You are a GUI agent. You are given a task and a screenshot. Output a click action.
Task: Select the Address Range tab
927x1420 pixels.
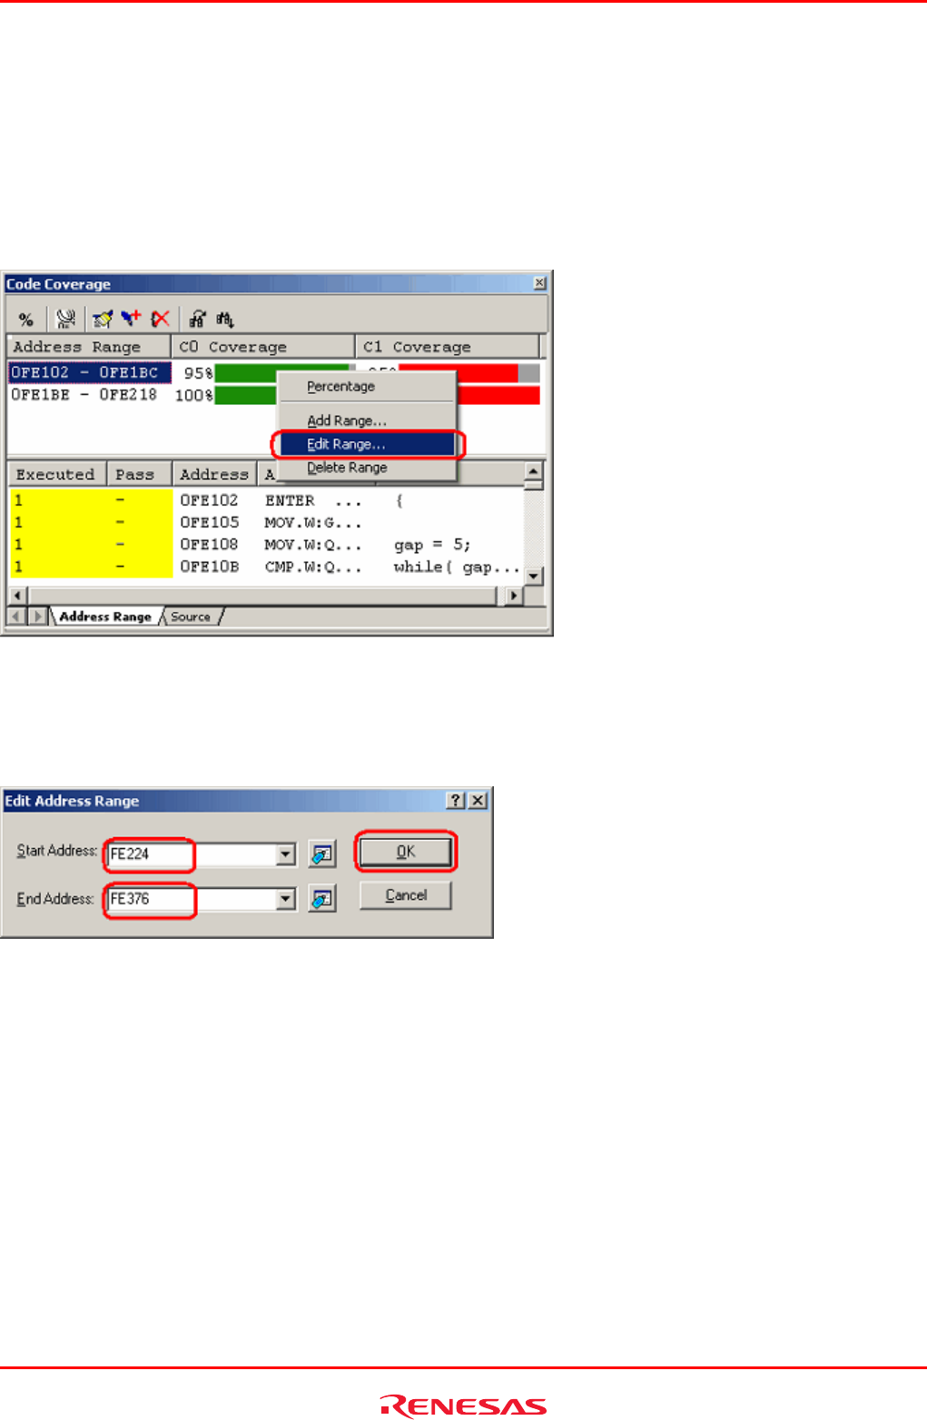click(105, 616)
